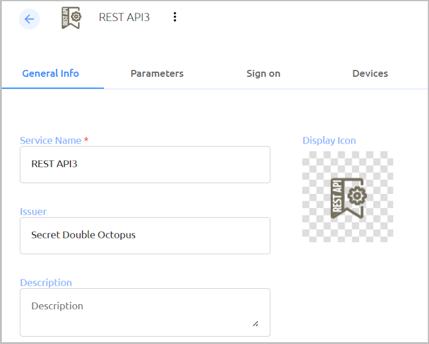Focus the Service Name input field
429x344 pixels.
click(145, 164)
